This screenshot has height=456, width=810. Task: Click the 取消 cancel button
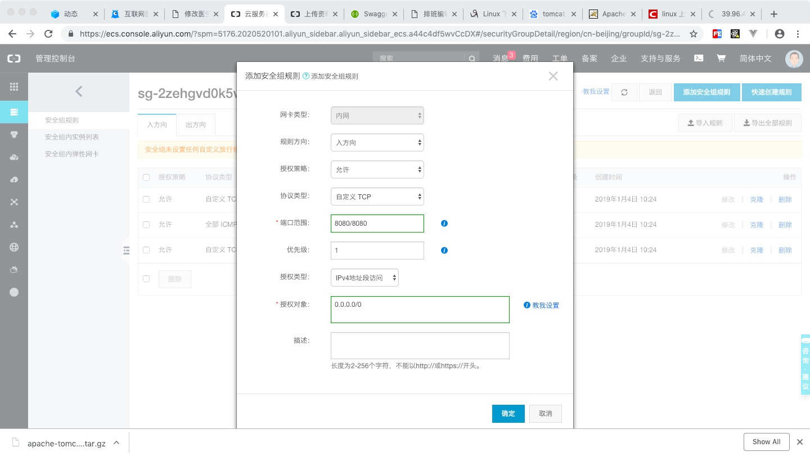tap(545, 413)
